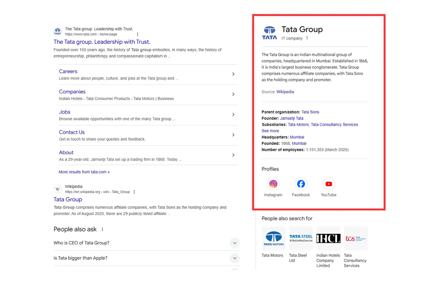Viewport: 425px width, 283px height.
Task: Expand 'Is Tata bigger than Apple?'
Action: [x=234, y=258]
